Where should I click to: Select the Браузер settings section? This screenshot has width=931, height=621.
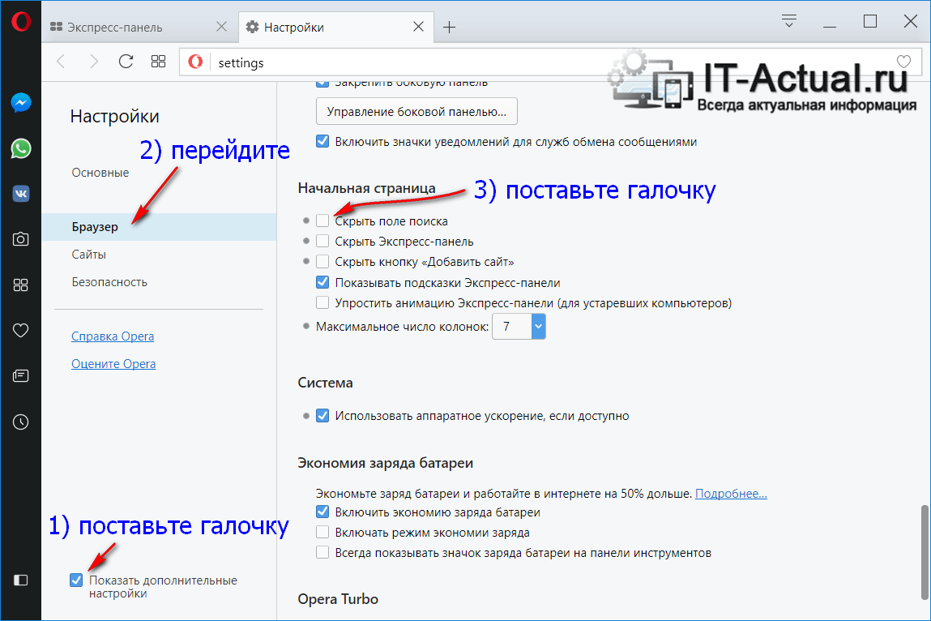159,227
